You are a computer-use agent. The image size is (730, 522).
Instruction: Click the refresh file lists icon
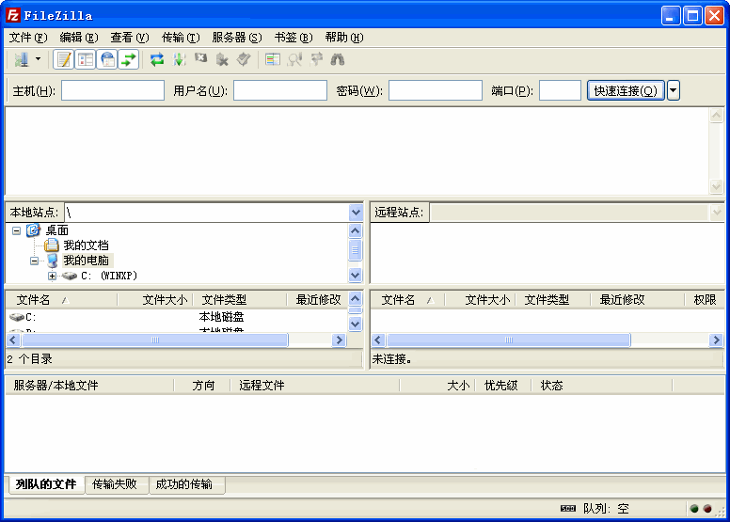click(157, 59)
